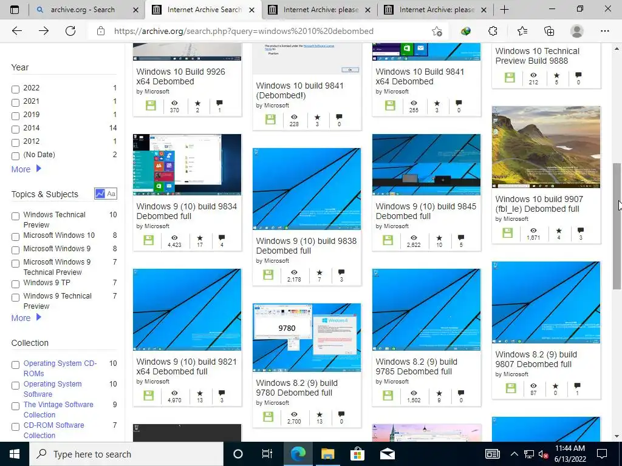Tick the (No Date) year checkbox

(x=15, y=156)
